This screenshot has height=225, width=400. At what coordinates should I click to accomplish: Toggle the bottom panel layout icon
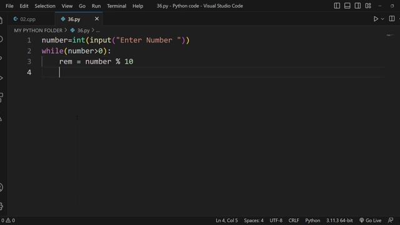coord(347,6)
